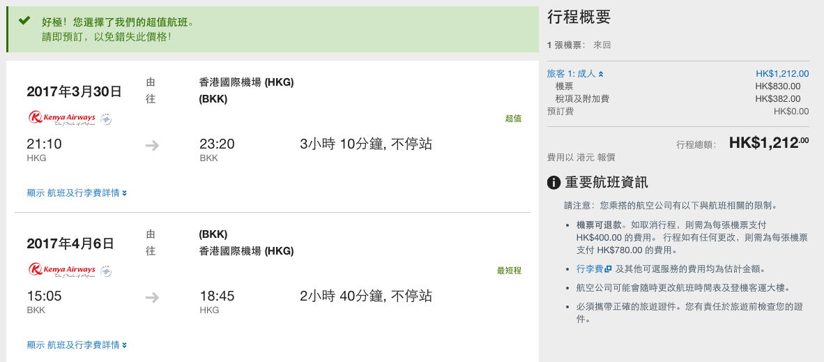Click the 2017年4月6日 return date
The height and width of the screenshot is (362, 824).
pos(70,243)
